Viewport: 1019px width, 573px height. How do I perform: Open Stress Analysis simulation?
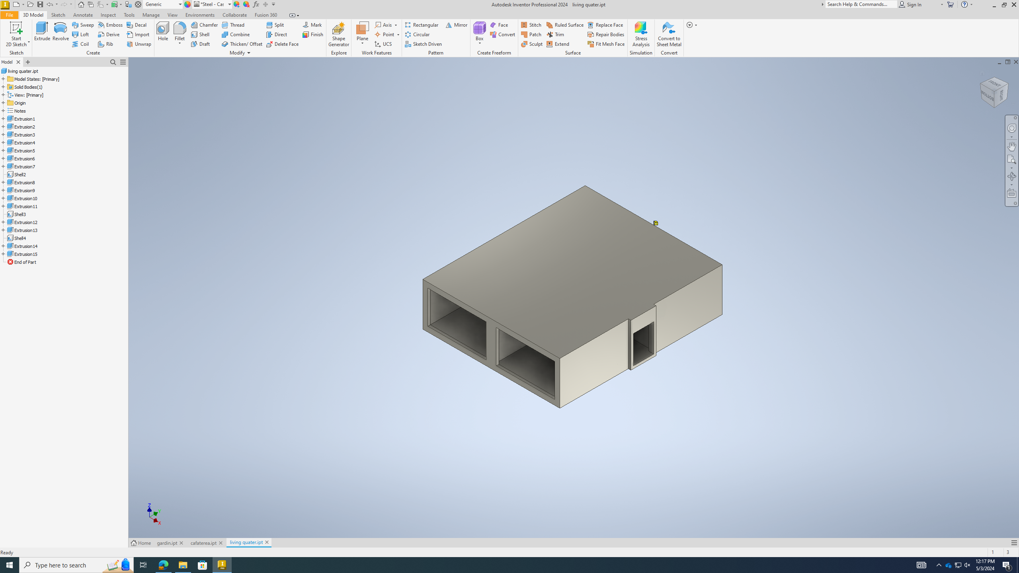[x=641, y=34]
